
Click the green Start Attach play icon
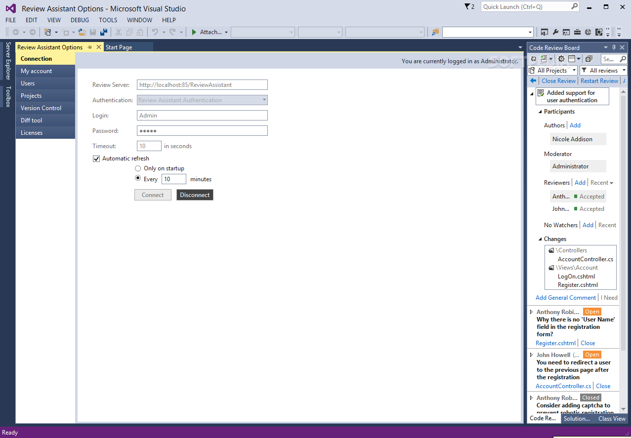194,32
